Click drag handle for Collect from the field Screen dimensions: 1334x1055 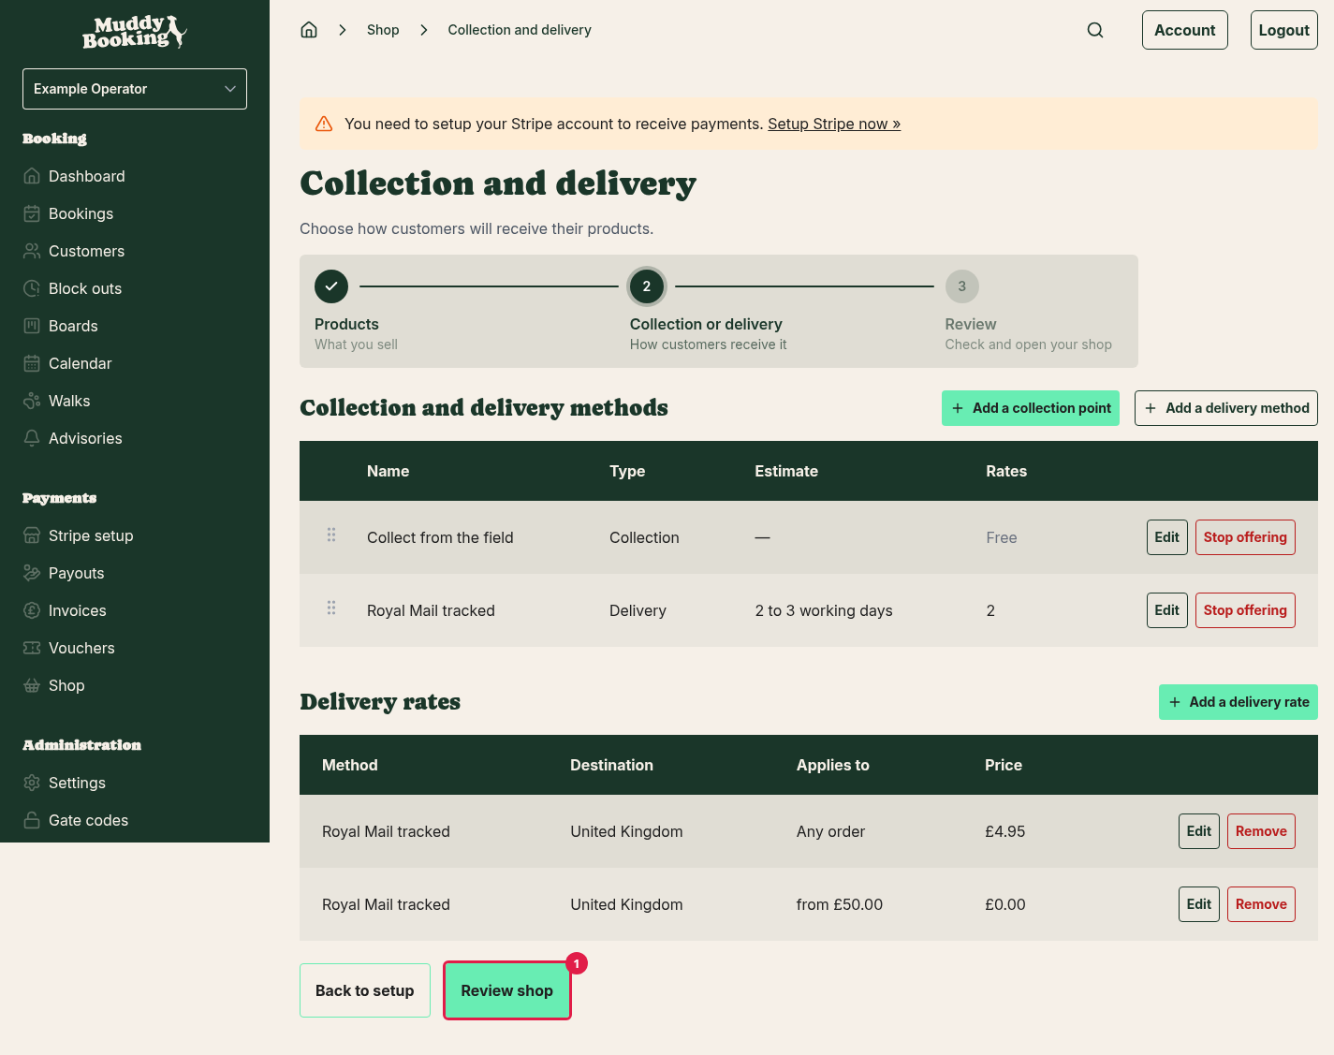tap(331, 535)
